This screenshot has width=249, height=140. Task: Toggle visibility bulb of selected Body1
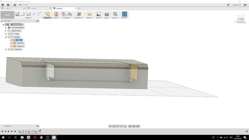coord(11,40)
